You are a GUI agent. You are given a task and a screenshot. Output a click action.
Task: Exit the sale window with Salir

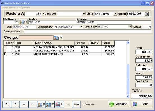[142, 104]
